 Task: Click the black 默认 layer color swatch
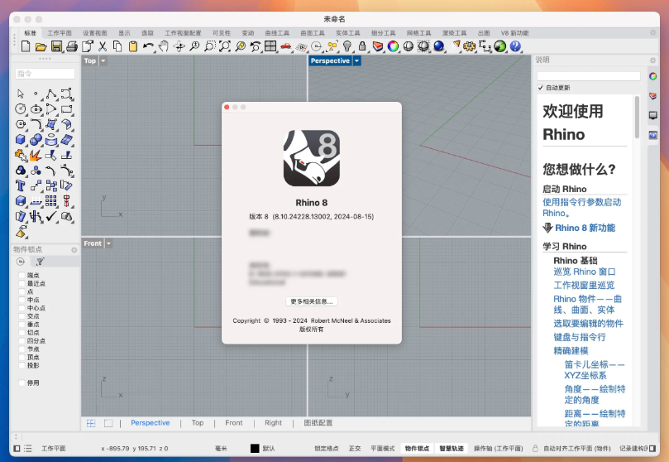255,448
